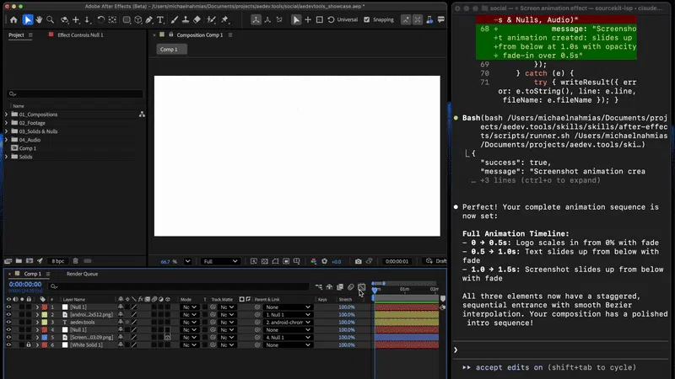The image size is (675, 379).
Task: Select the Selection (arrow) tool
Action: pos(28,19)
